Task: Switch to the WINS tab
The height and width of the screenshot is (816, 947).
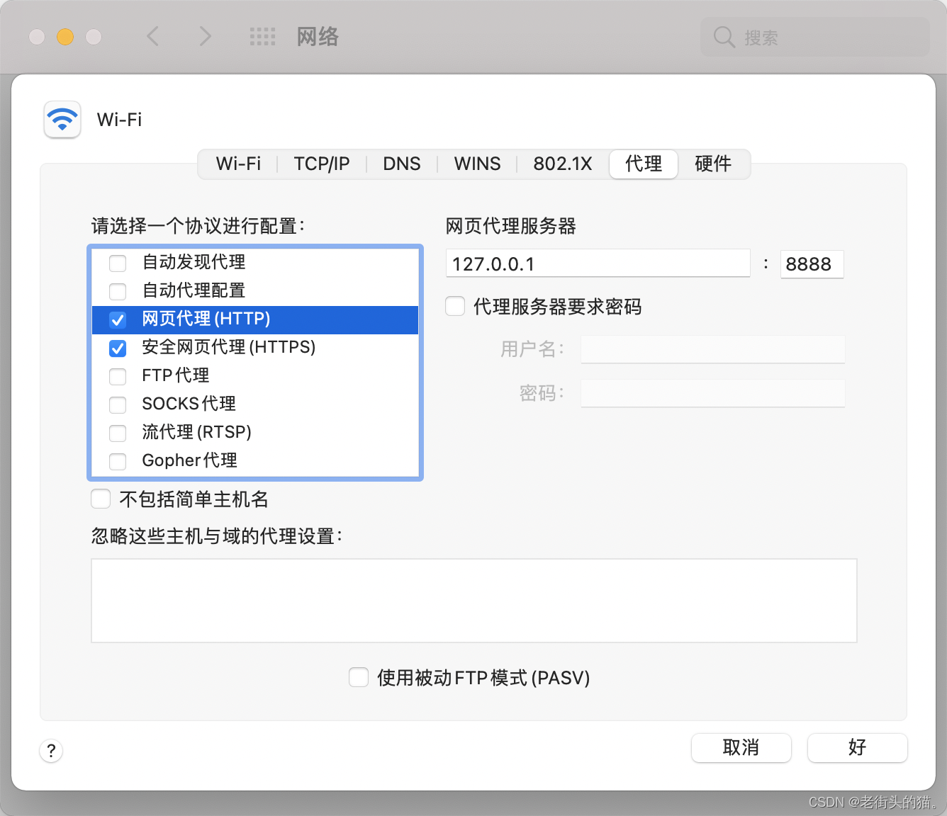Action: click(x=477, y=164)
